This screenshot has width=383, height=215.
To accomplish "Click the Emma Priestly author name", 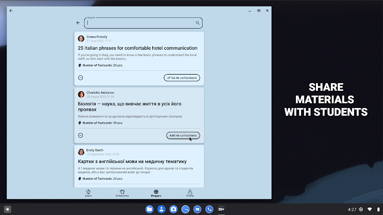I will (97, 37).
